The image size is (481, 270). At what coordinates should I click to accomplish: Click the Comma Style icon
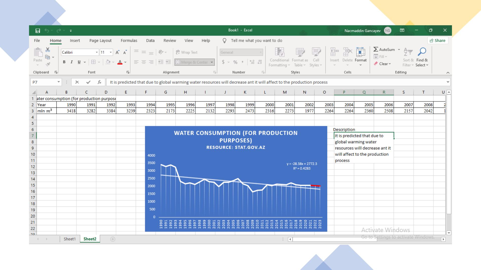tap(243, 62)
